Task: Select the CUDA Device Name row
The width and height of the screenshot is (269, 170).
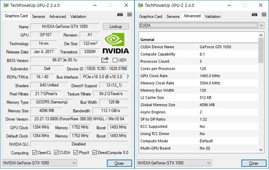Action: point(198,47)
